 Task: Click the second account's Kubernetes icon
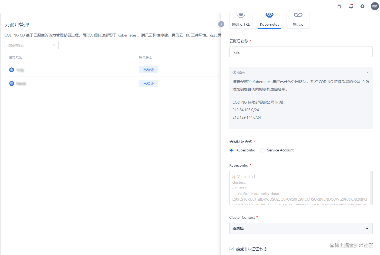click(12, 83)
